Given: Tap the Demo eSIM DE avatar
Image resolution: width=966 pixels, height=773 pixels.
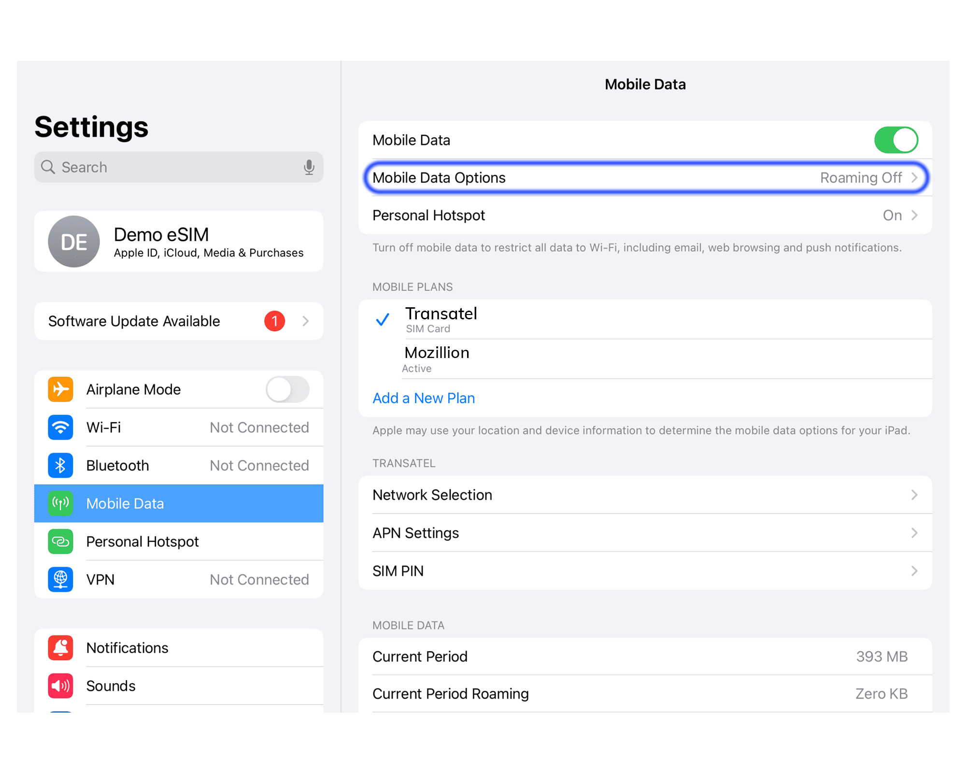Looking at the screenshot, I should [x=74, y=242].
